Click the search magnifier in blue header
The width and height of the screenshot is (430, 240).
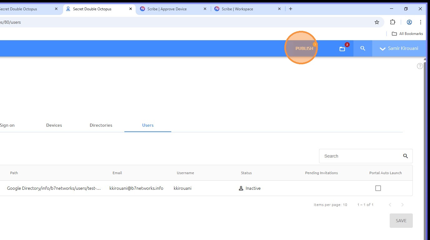tap(363, 48)
